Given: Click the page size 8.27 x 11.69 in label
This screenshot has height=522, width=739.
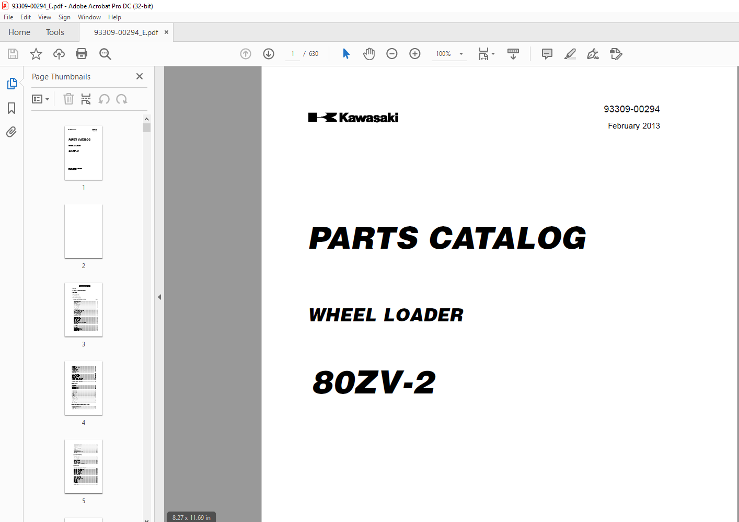Looking at the screenshot, I should click(x=191, y=518).
